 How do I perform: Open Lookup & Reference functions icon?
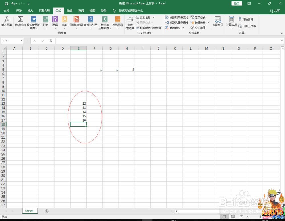pyautogui.click(x=91, y=19)
